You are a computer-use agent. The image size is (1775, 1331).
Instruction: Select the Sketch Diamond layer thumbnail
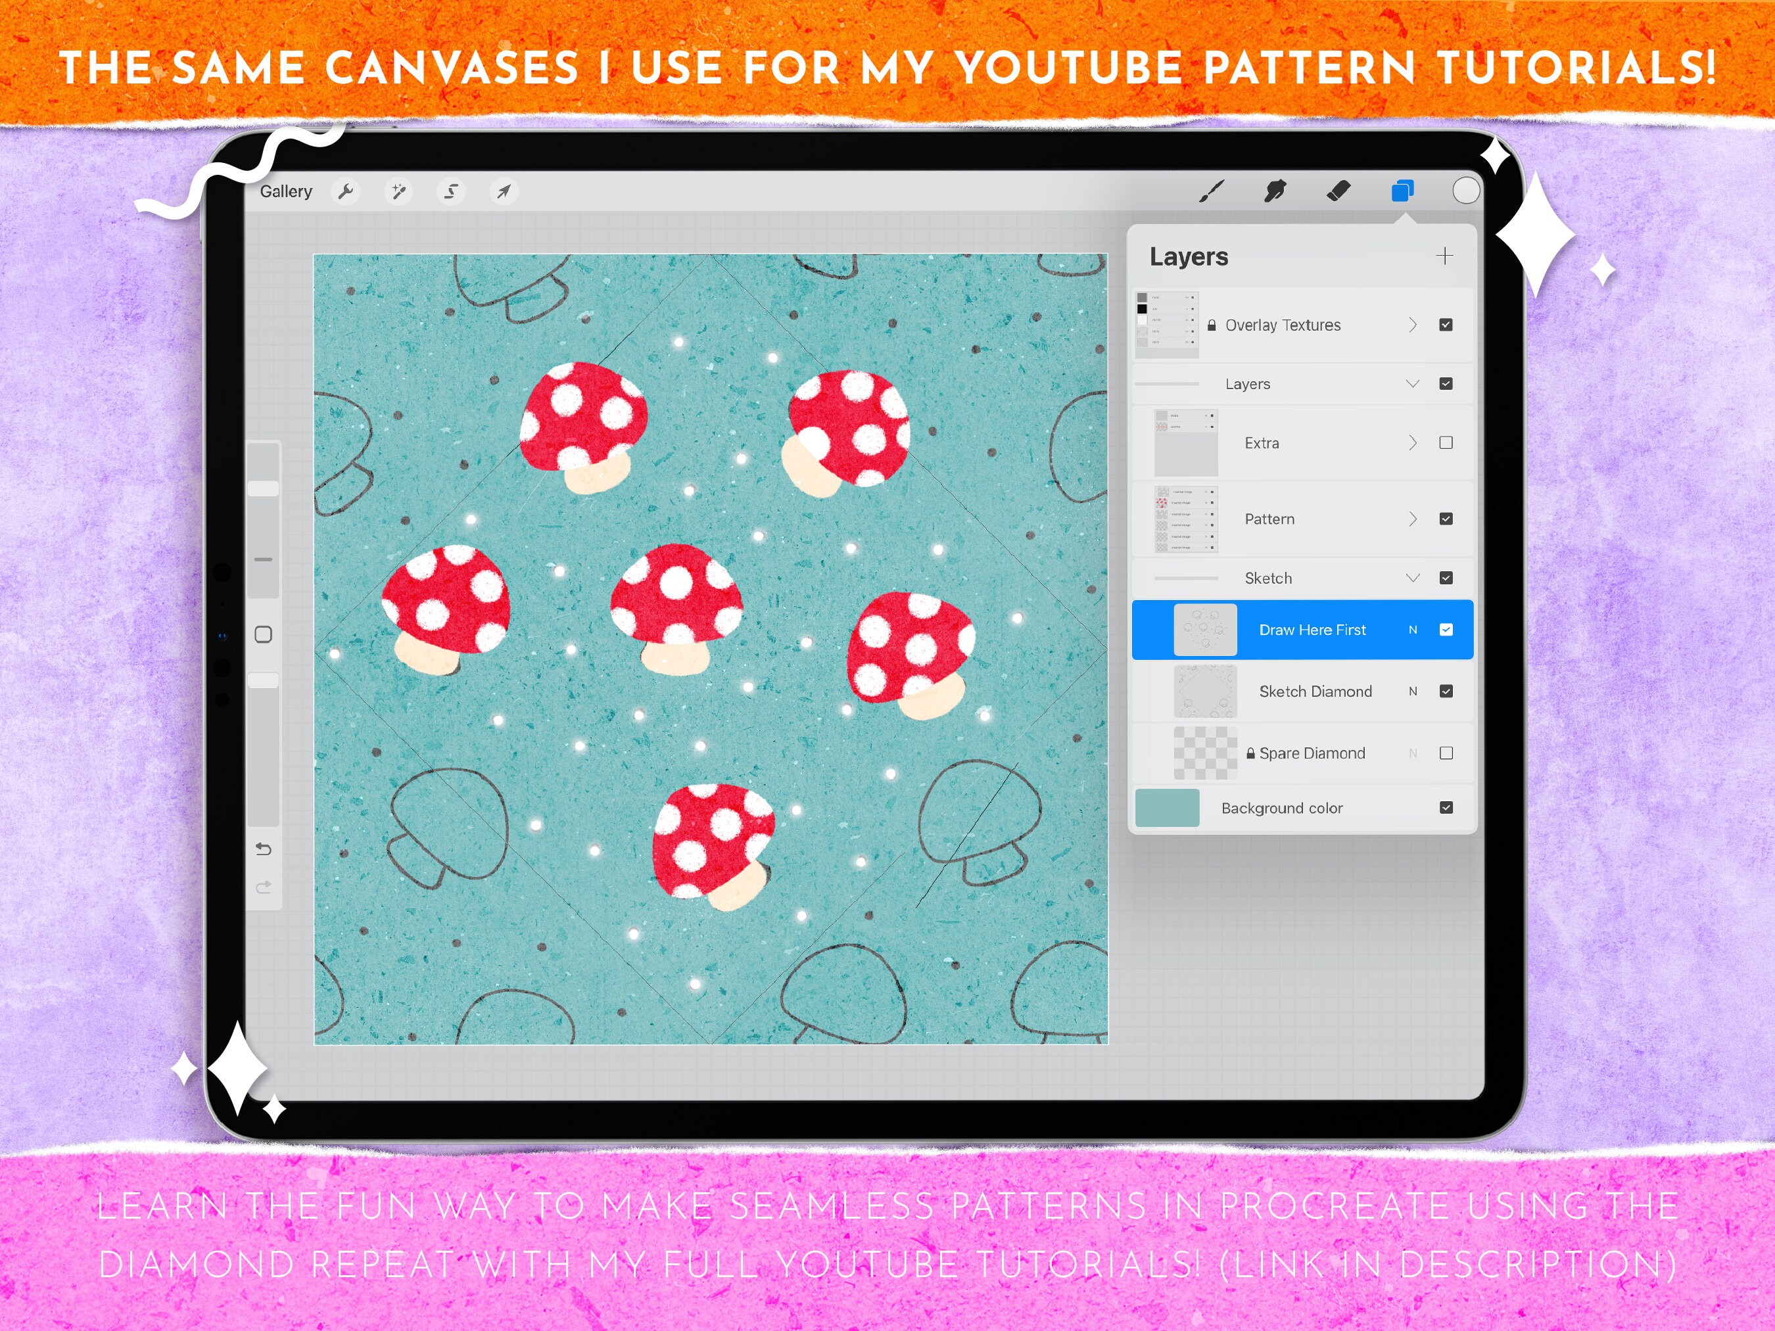(x=1204, y=691)
